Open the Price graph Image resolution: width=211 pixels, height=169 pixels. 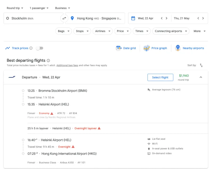point(155,48)
